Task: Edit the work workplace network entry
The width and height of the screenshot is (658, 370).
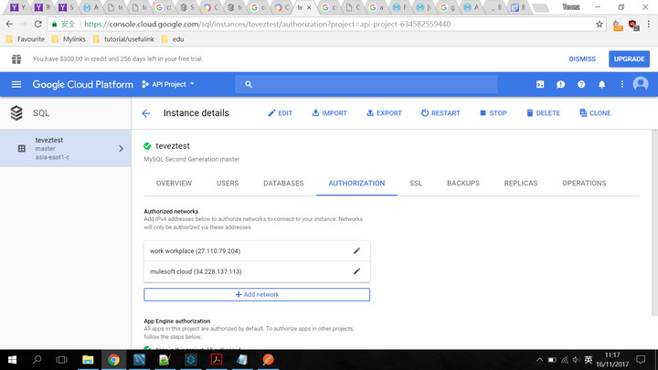Action: [357, 250]
